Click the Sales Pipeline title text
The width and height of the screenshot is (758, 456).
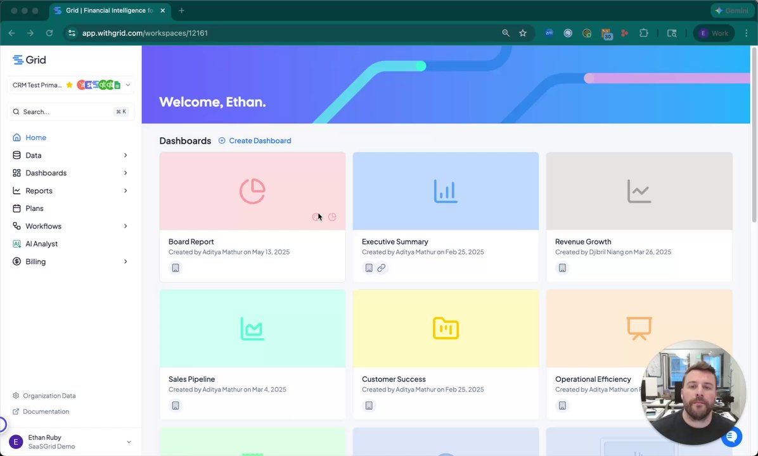(x=191, y=379)
